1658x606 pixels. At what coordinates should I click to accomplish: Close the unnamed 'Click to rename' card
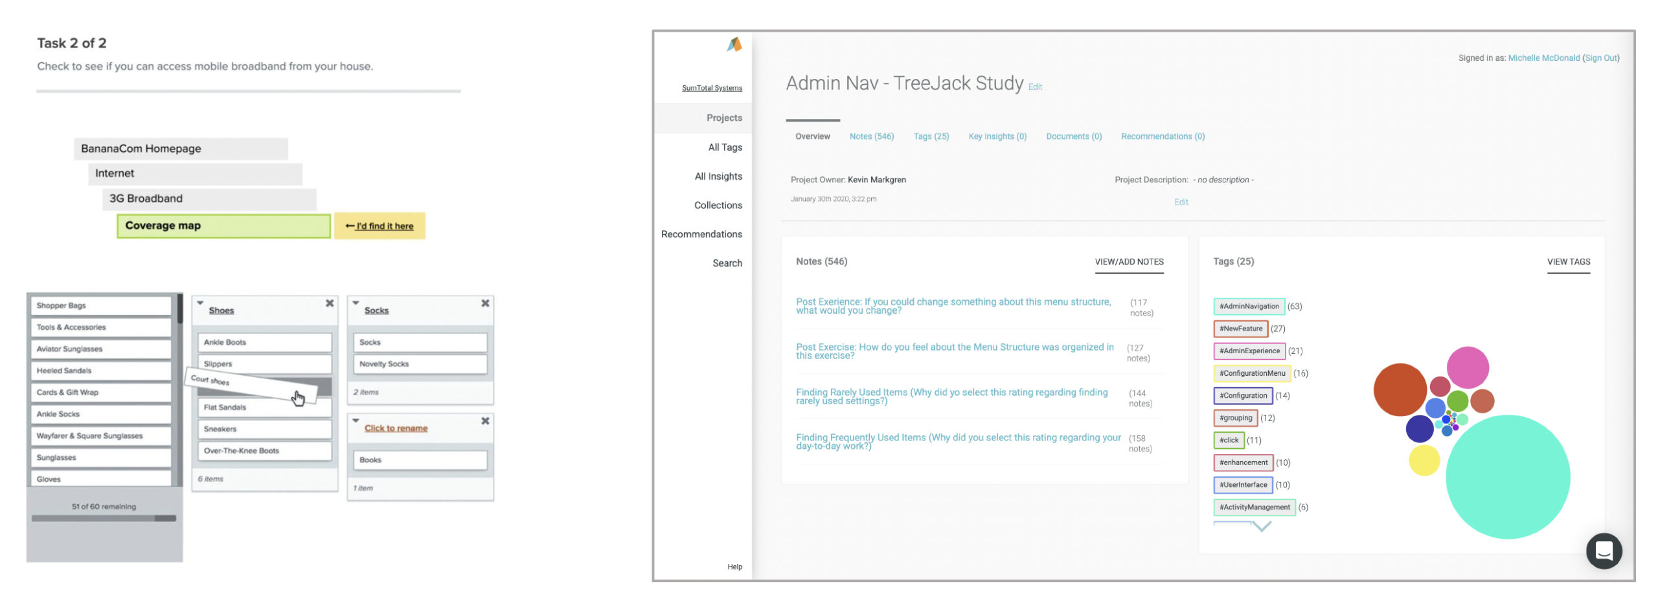coord(484,420)
